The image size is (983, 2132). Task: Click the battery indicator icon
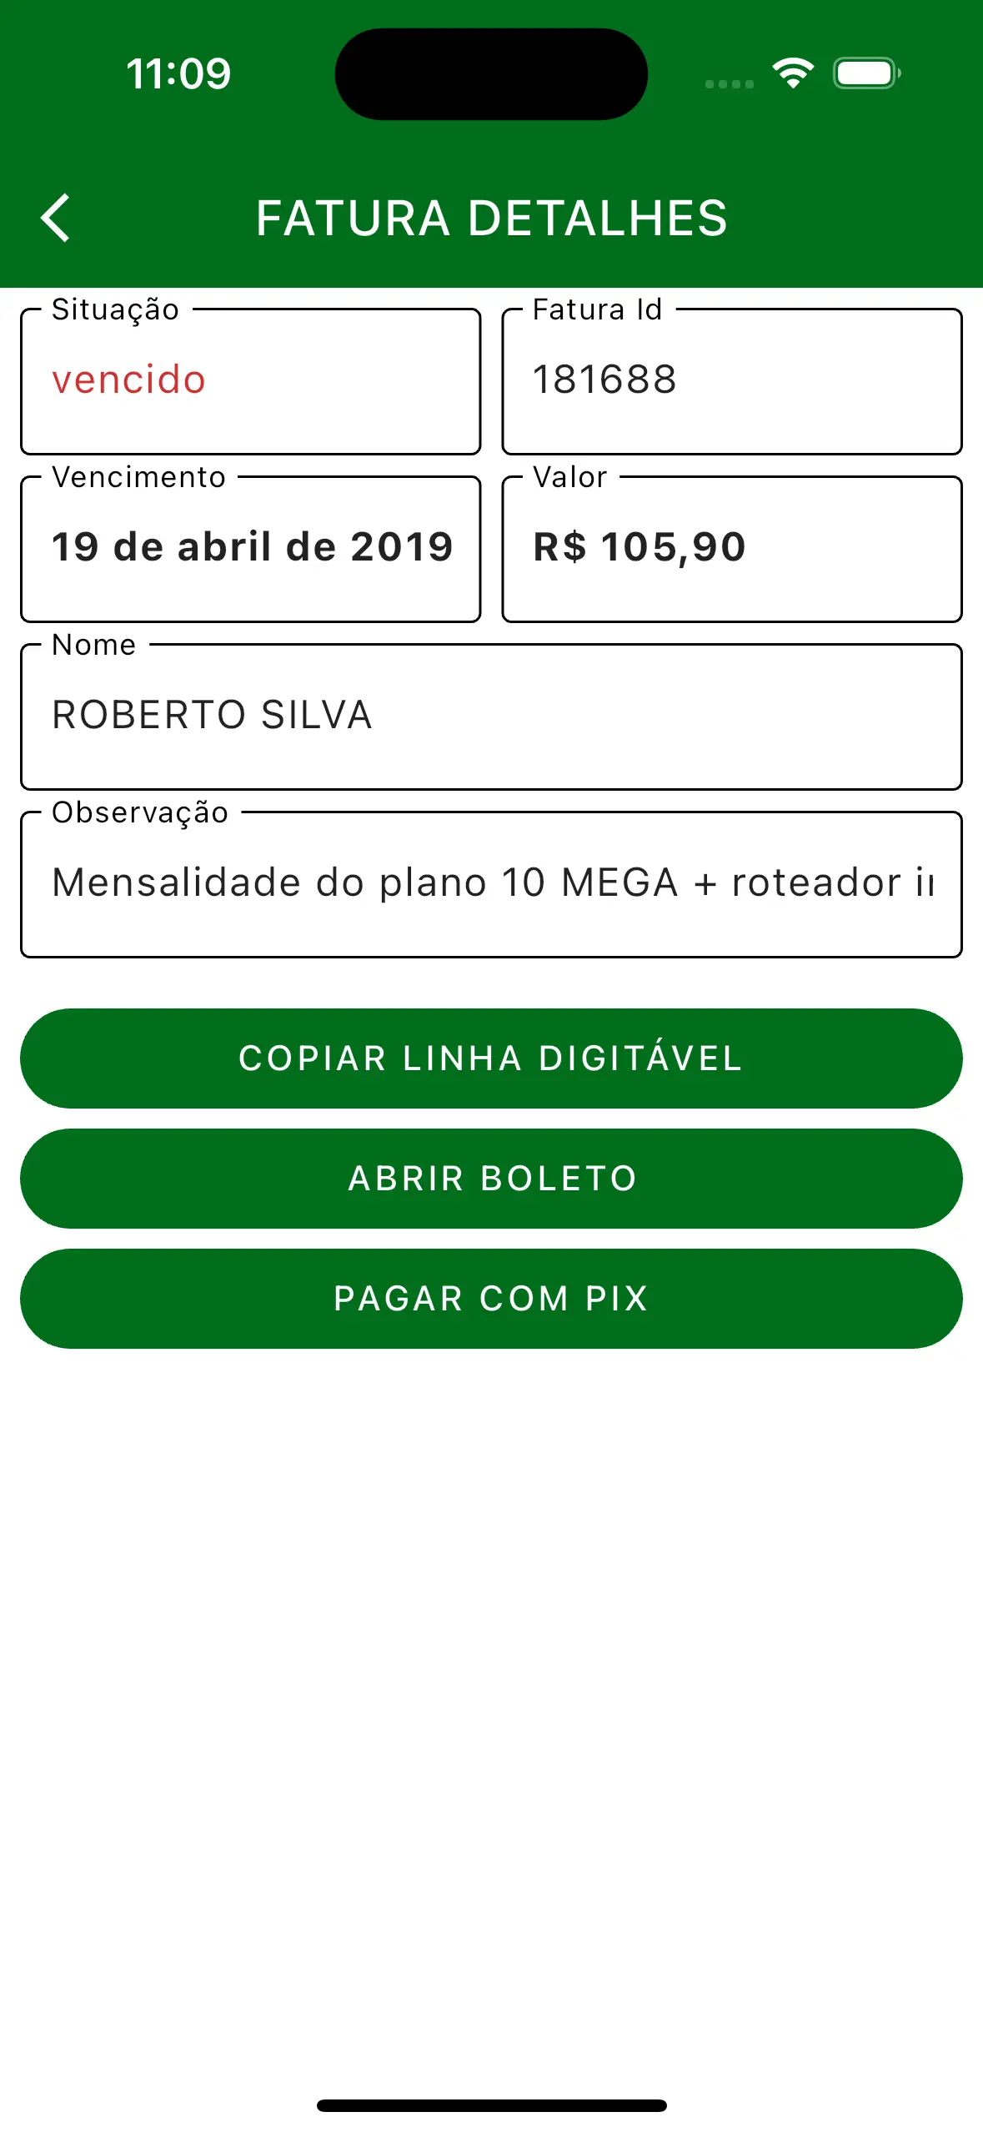[x=865, y=73]
